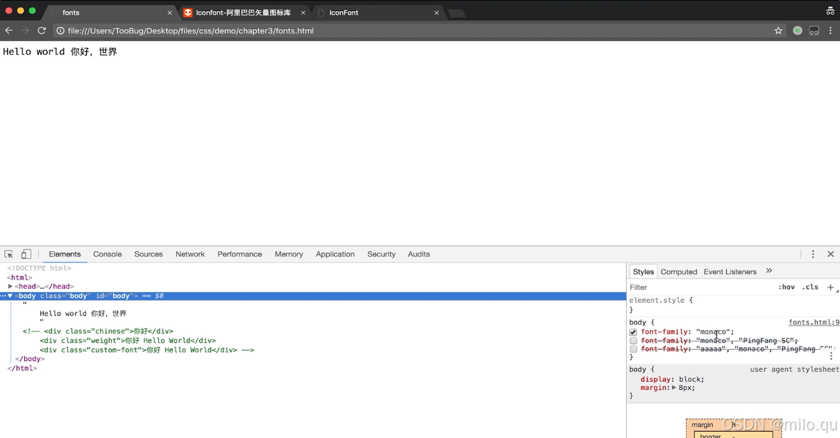Click the margin box in box model

point(702,425)
